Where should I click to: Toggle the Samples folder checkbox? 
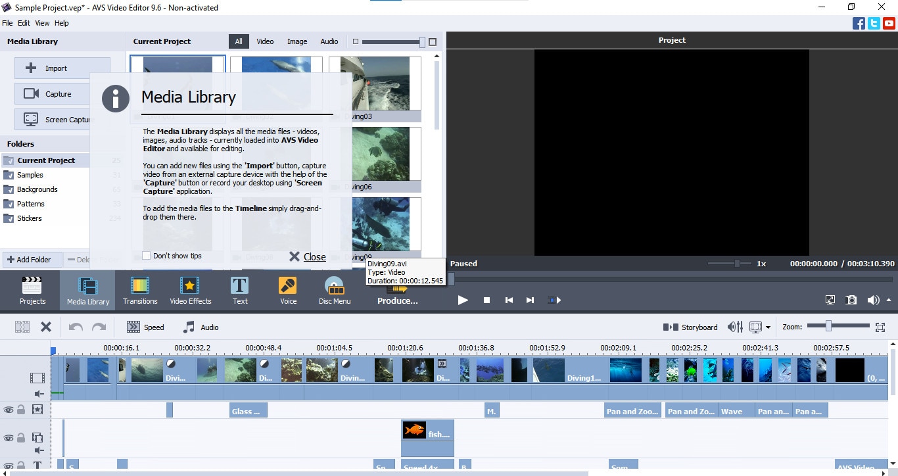[x=9, y=175]
